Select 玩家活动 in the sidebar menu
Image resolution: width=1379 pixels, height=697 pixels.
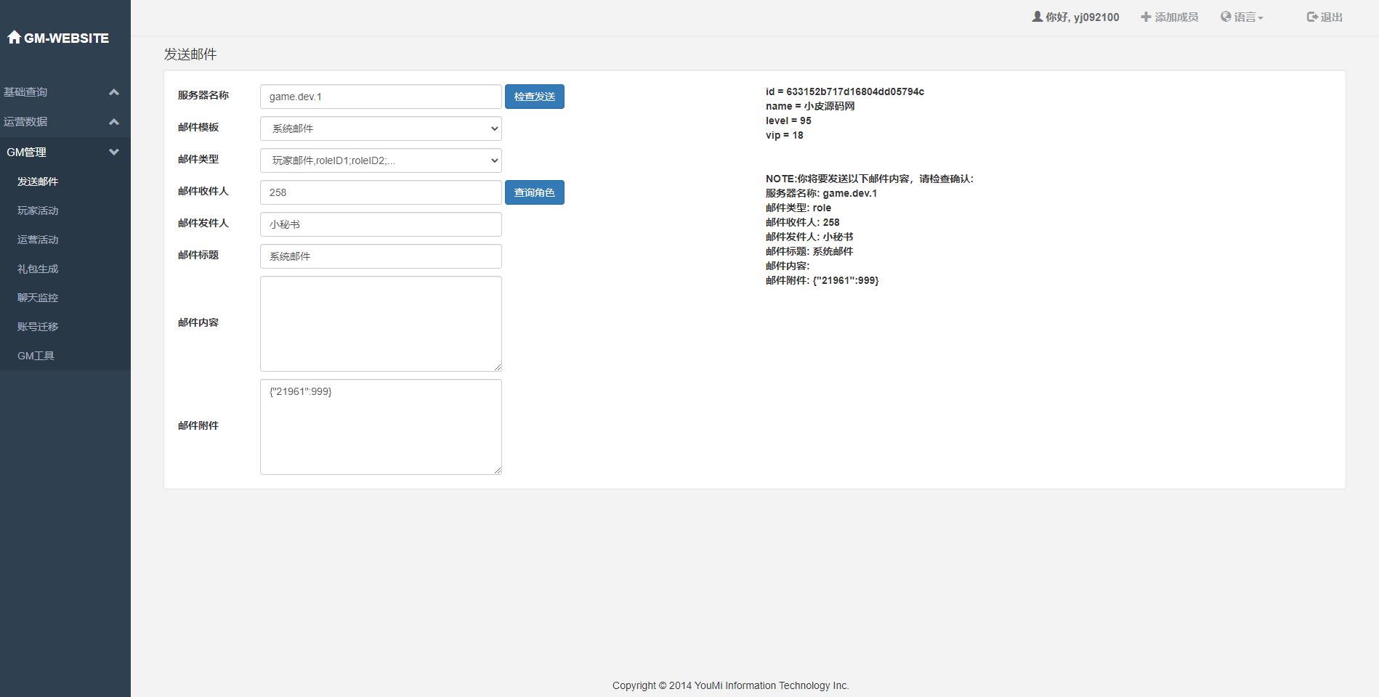(39, 211)
